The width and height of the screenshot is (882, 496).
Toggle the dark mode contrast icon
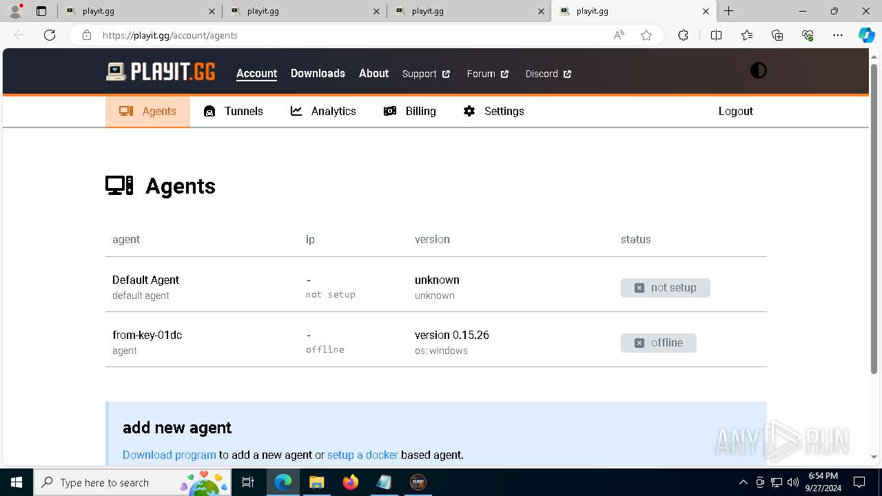point(758,71)
